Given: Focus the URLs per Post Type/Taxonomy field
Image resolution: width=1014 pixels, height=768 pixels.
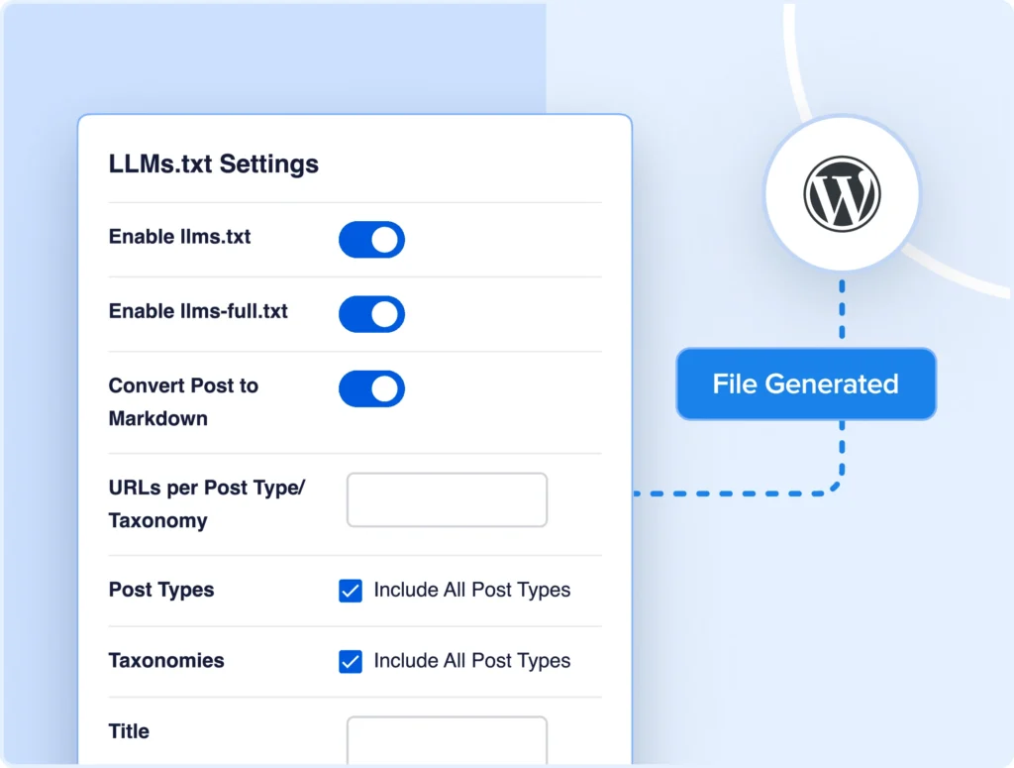Looking at the screenshot, I should tap(447, 499).
